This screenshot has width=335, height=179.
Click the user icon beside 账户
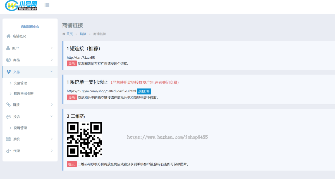click(x=8, y=48)
